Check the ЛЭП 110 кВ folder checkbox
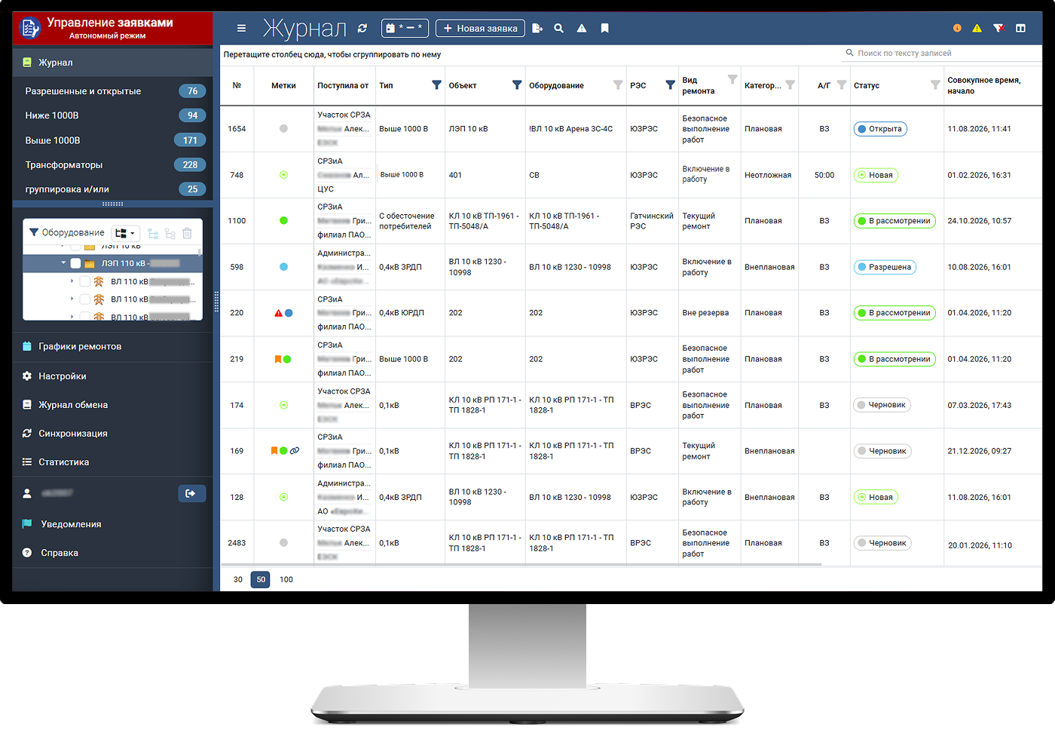This screenshot has height=730, width=1055. pos(75,263)
